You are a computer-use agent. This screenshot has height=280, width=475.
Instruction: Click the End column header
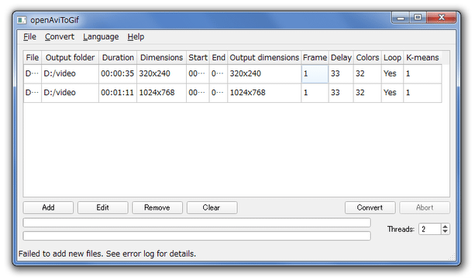(219, 57)
